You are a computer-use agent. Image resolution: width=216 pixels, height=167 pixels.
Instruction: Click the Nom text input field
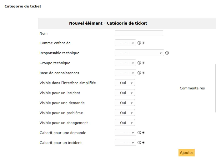139,33
